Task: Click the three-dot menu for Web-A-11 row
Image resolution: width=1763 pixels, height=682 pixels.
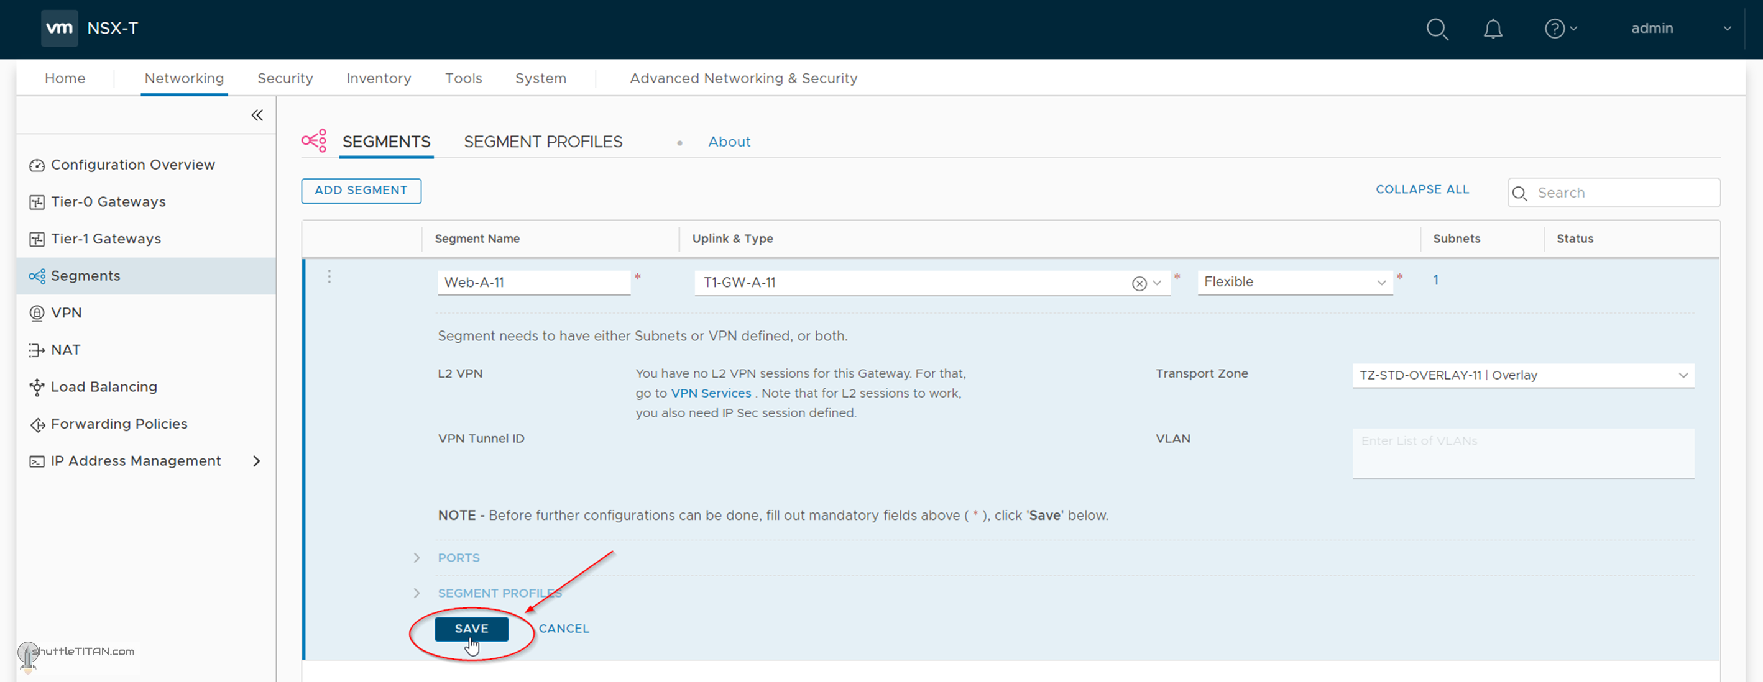Action: [329, 276]
